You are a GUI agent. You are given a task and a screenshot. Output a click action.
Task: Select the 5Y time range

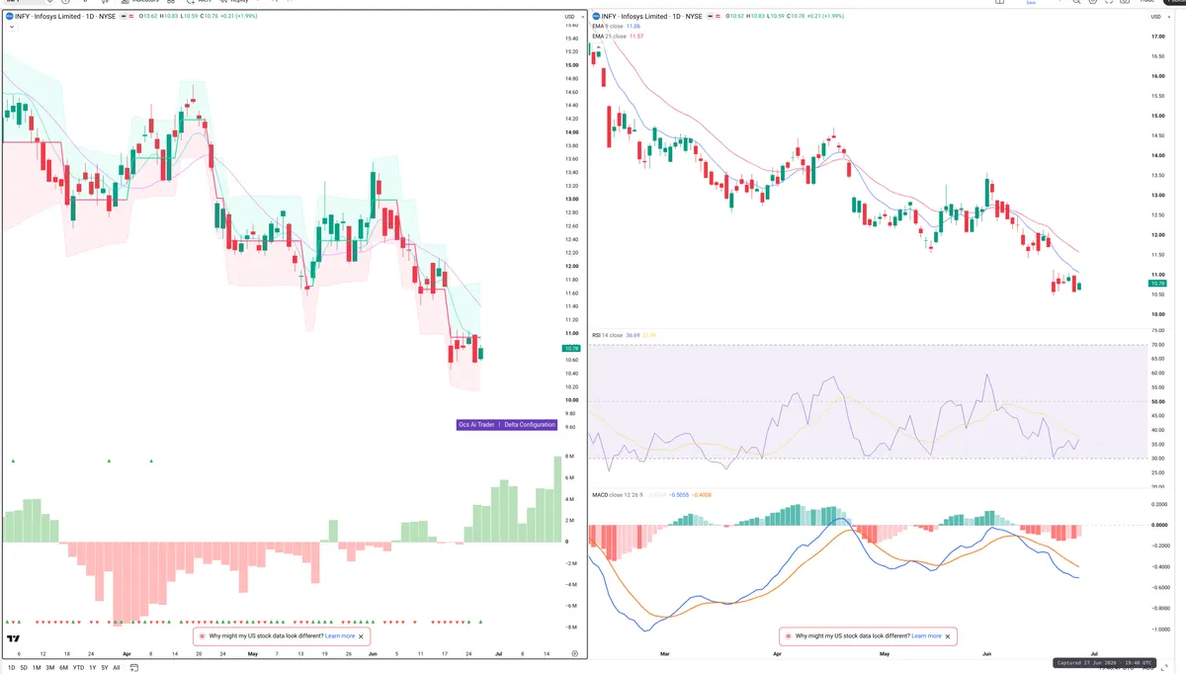point(105,668)
